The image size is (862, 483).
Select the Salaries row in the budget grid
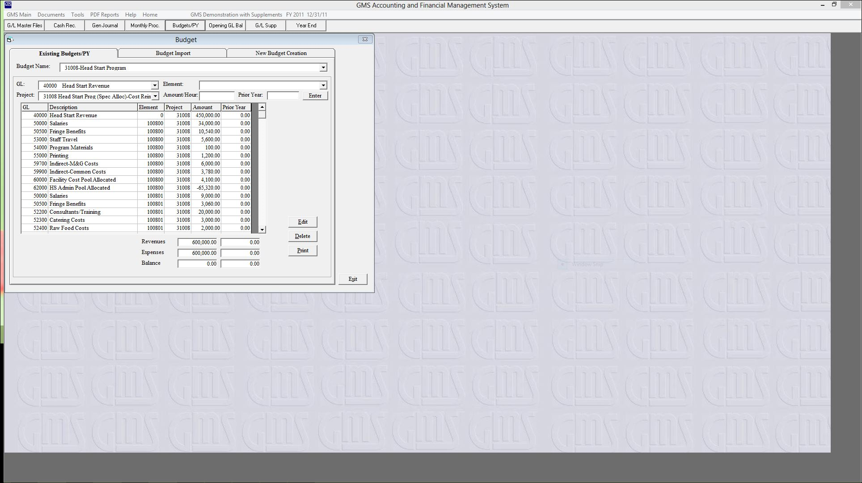(x=89, y=123)
